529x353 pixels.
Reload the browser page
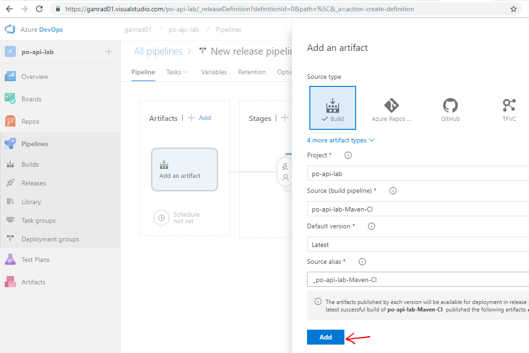(x=39, y=9)
